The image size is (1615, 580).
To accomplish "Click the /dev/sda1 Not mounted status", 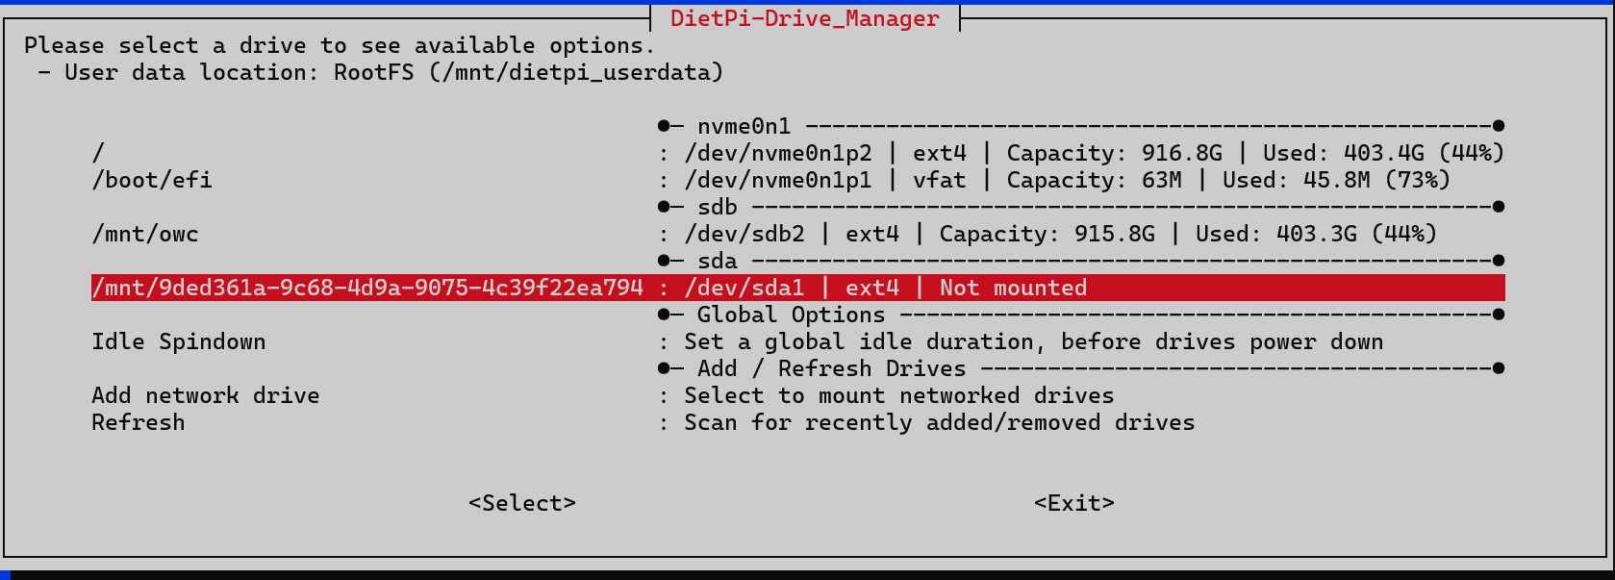I will point(1013,288).
